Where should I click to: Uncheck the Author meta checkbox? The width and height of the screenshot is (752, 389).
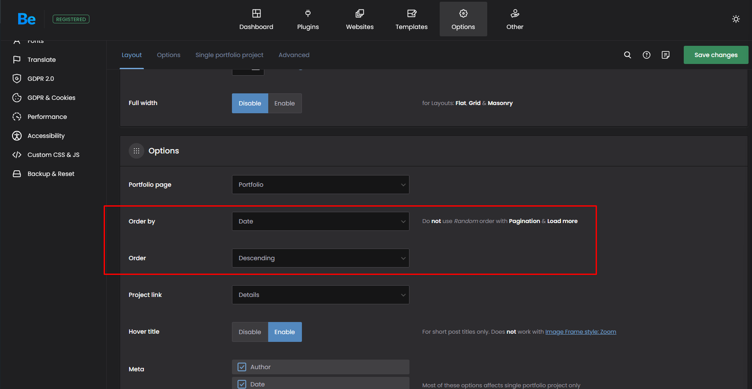pyautogui.click(x=242, y=367)
